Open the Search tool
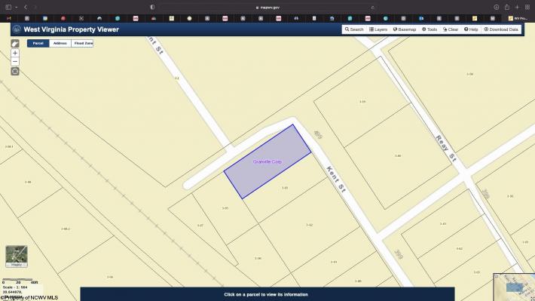535x301 pixels. tap(354, 29)
